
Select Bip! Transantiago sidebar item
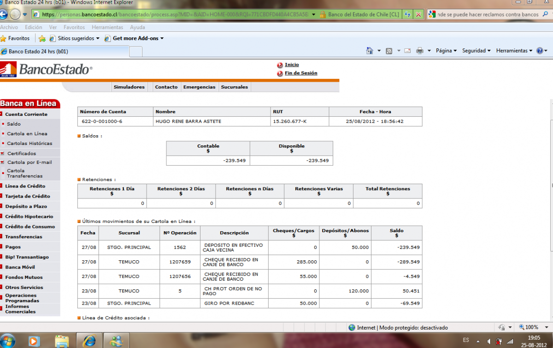tap(27, 257)
